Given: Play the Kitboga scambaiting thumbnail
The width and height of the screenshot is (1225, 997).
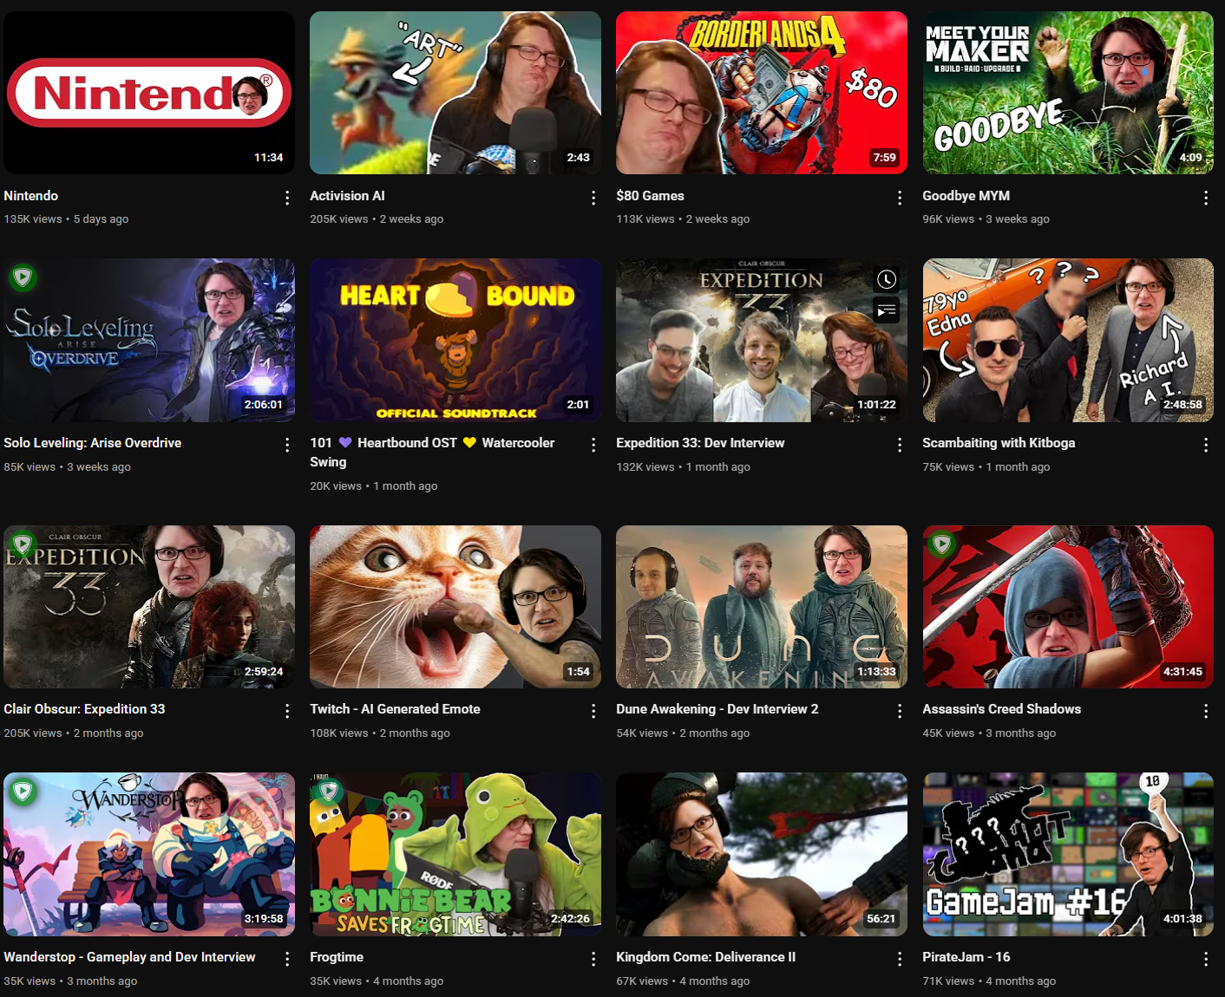Looking at the screenshot, I should 1068,340.
